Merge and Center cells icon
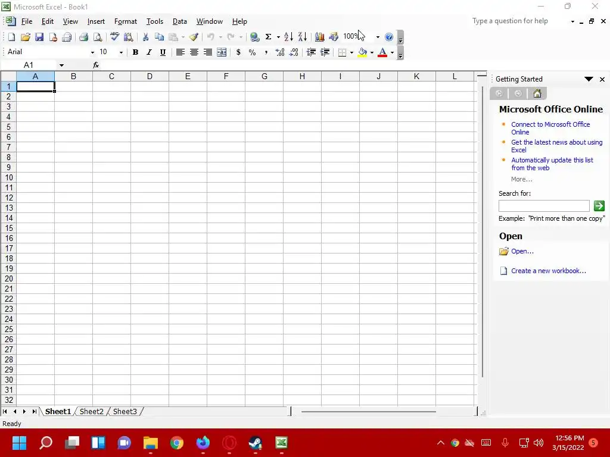Screen dimensions: 610x457 pyautogui.click(x=222, y=52)
